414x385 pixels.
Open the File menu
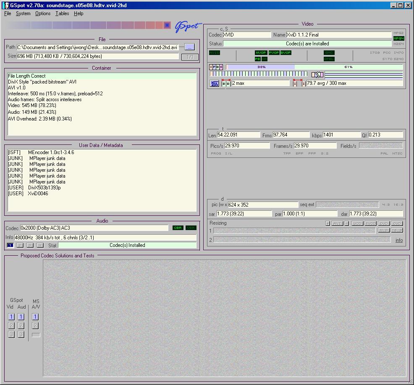pos(8,13)
